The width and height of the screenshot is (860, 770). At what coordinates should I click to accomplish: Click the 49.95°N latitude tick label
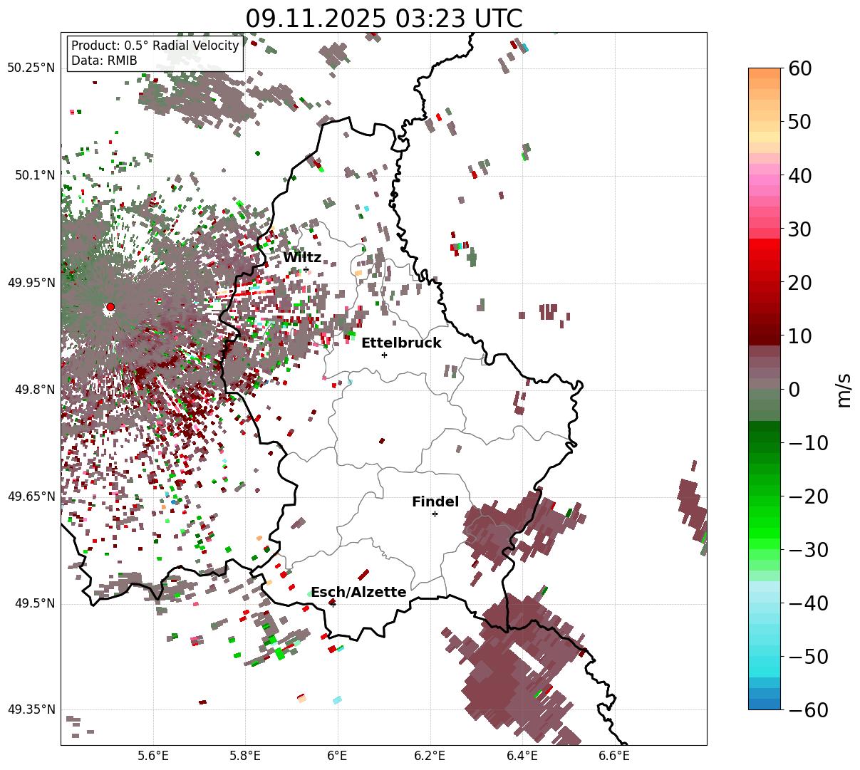(31, 283)
